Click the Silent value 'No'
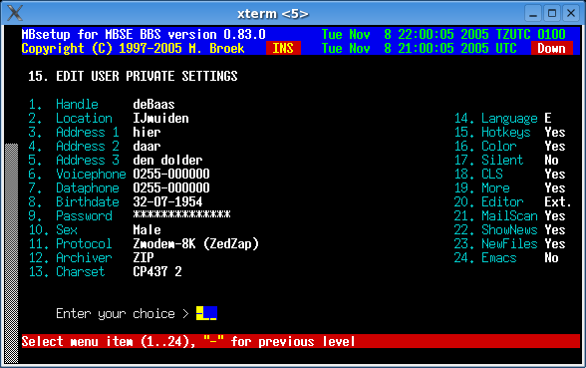 pyautogui.click(x=552, y=160)
